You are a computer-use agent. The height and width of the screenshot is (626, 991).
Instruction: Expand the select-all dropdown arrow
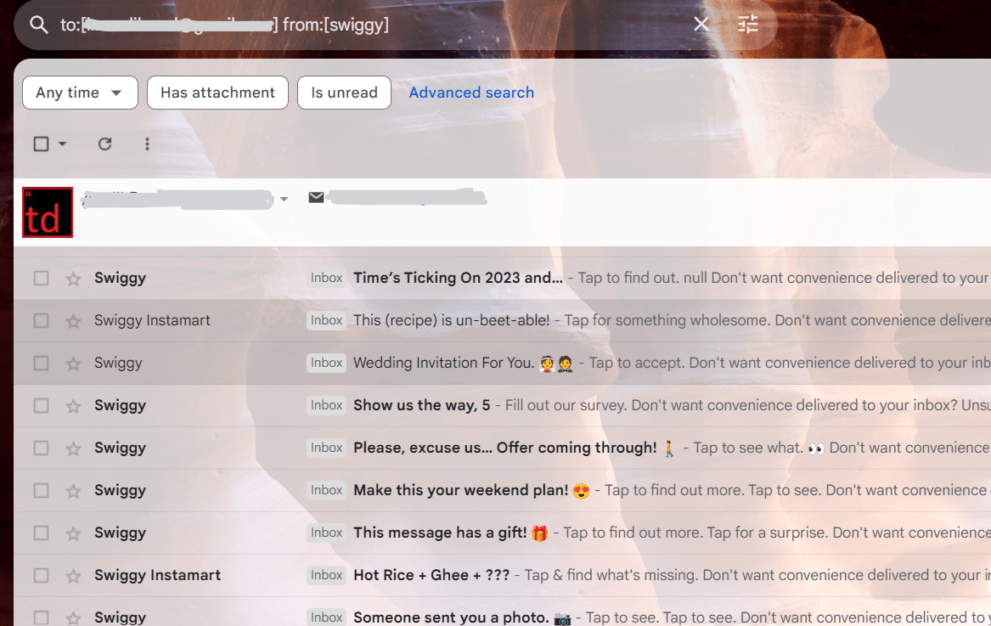pyautogui.click(x=62, y=144)
